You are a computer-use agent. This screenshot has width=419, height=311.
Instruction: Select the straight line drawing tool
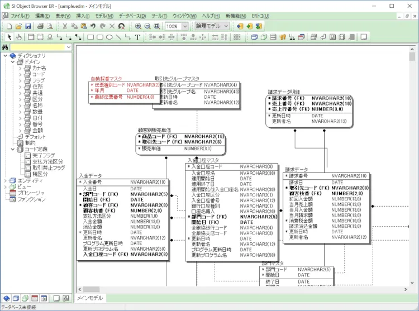tap(118, 37)
